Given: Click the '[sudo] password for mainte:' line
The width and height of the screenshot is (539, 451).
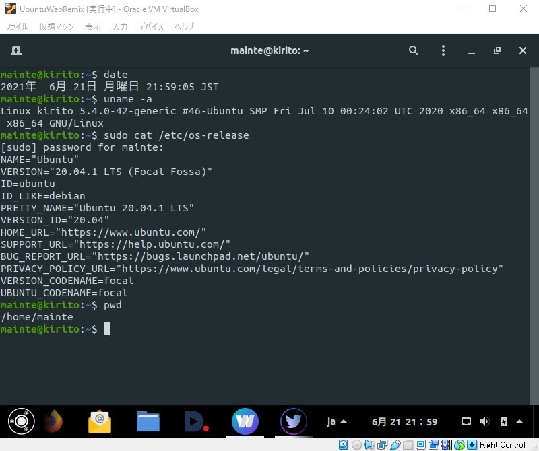Looking at the screenshot, I should [82, 147].
